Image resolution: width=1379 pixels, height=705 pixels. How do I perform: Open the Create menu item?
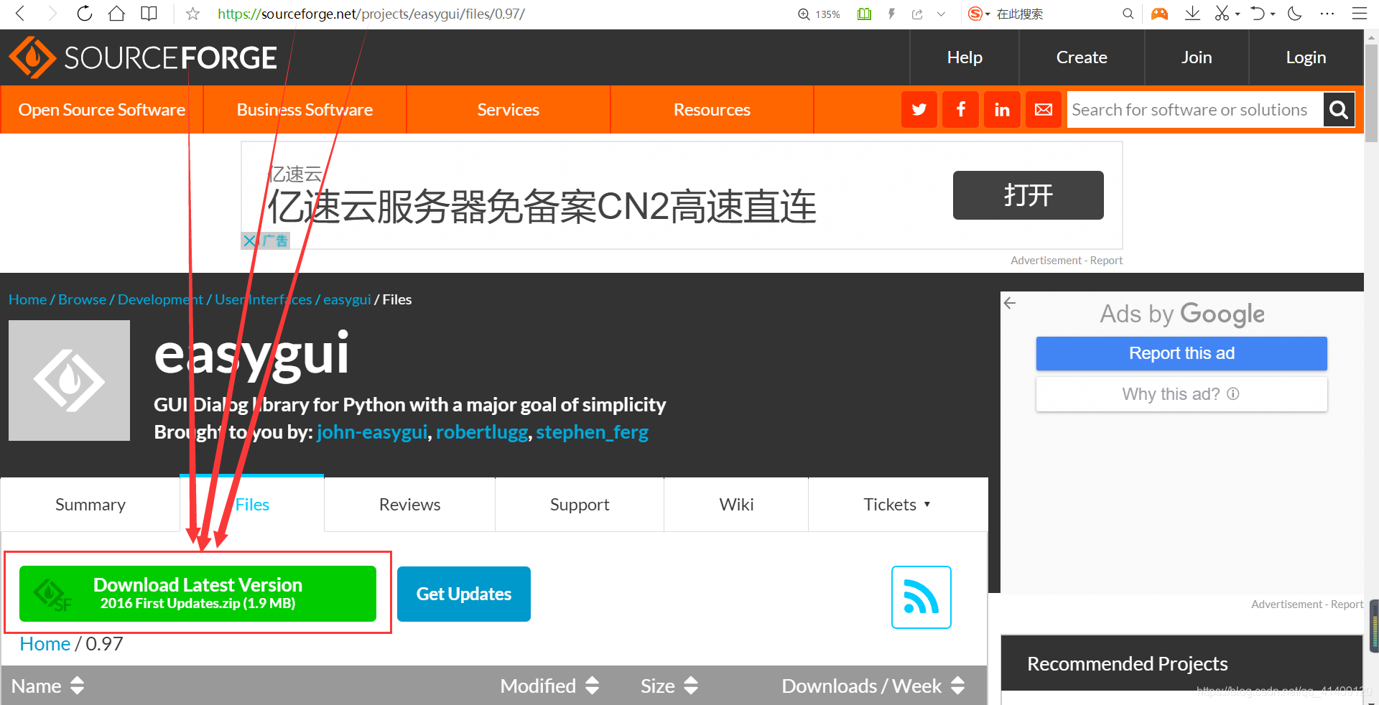[x=1082, y=57]
